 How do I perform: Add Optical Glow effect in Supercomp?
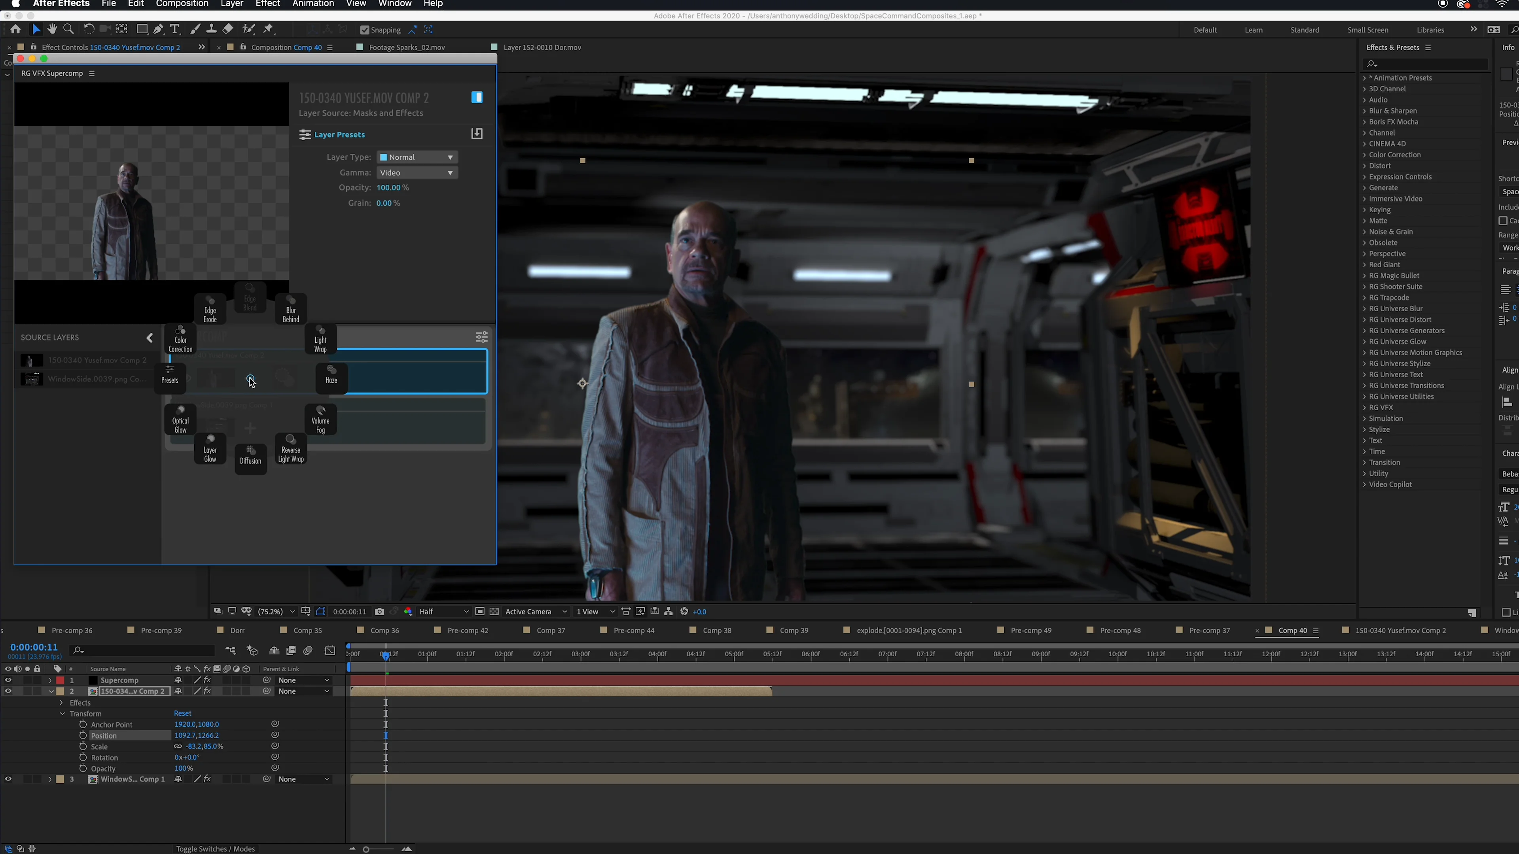[x=180, y=419]
